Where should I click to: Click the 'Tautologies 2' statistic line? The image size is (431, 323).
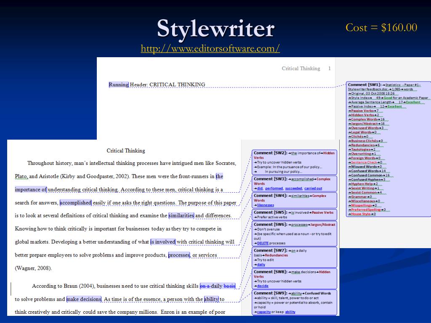[x=362, y=150]
